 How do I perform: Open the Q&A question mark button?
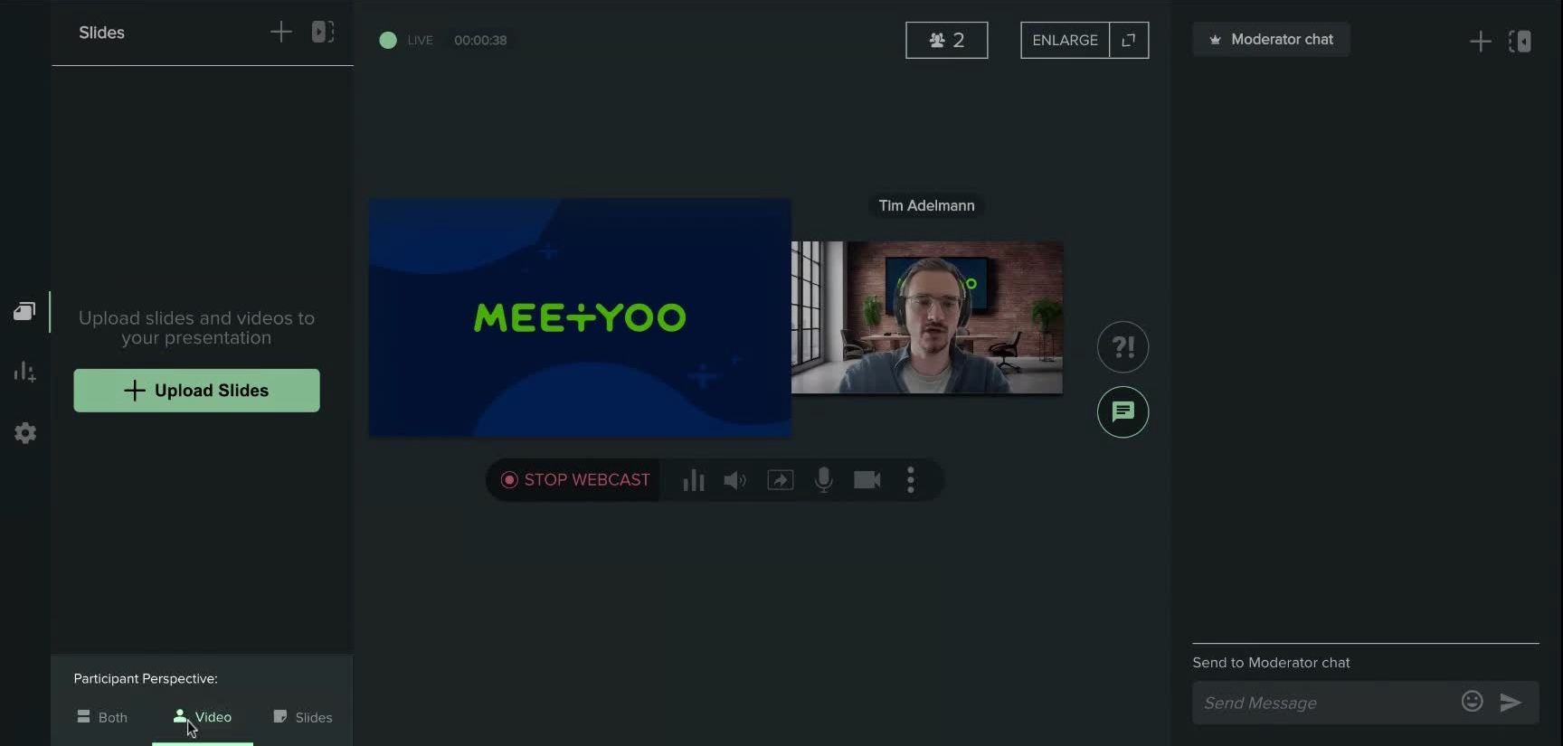1123,347
